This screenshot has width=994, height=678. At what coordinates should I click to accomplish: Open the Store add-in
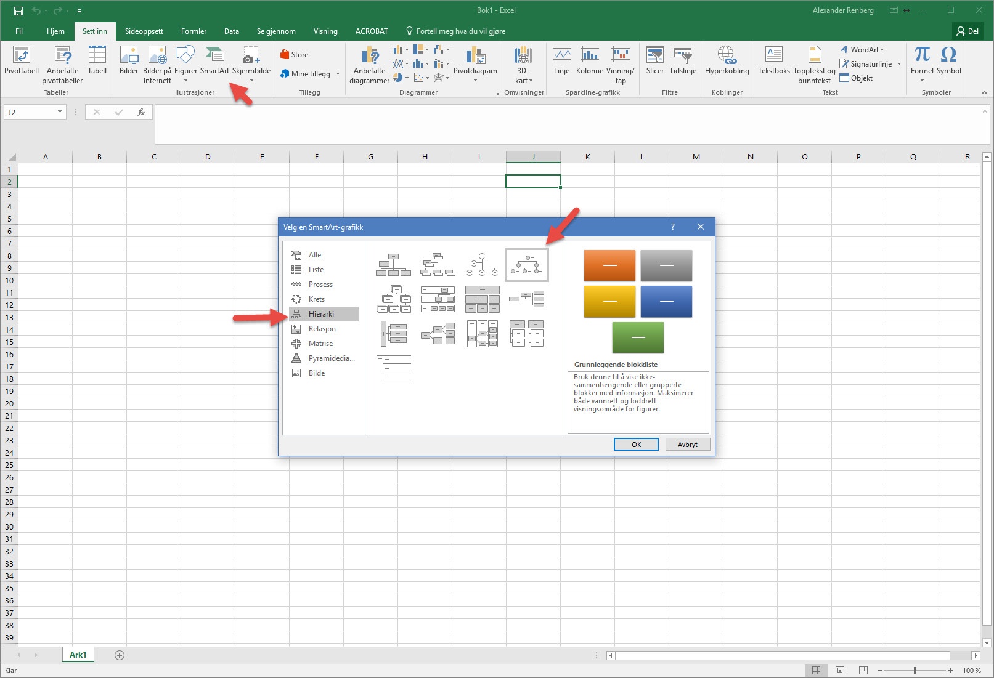point(294,55)
